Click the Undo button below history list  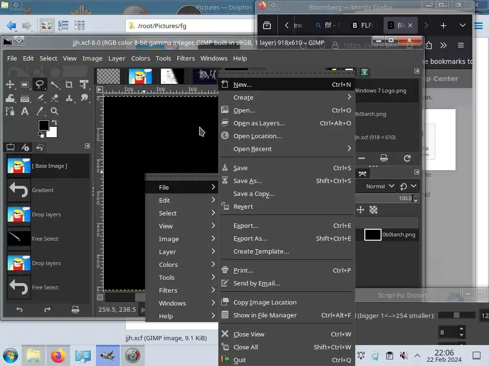19,310
